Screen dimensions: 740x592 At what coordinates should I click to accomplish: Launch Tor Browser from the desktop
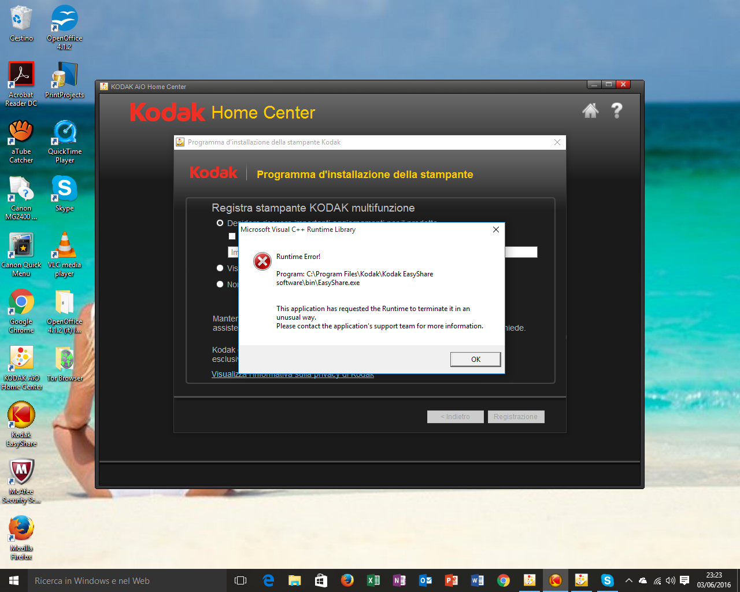coord(65,364)
